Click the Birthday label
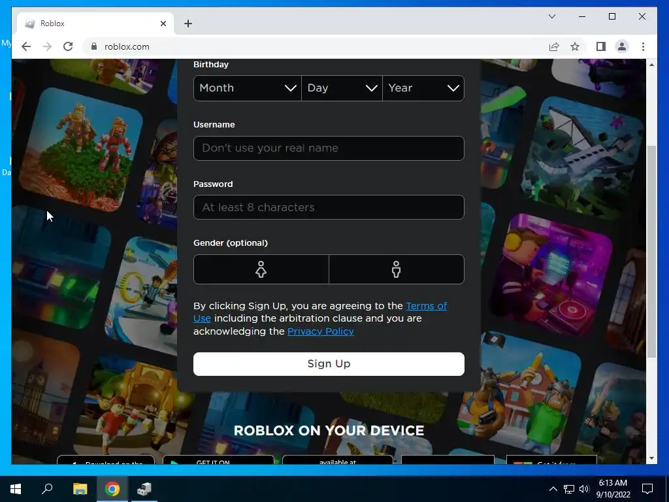Viewport: 669px width, 502px height. 211,65
